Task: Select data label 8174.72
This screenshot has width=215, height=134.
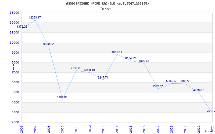Action: click(x=130, y=58)
